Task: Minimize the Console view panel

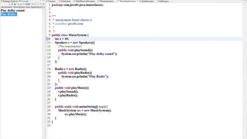Action: [40, 1]
